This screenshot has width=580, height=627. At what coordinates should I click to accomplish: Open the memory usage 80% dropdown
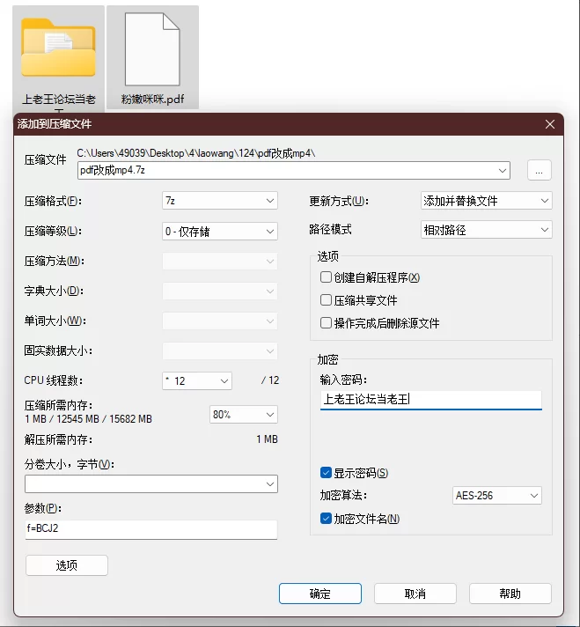pyautogui.click(x=244, y=415)
